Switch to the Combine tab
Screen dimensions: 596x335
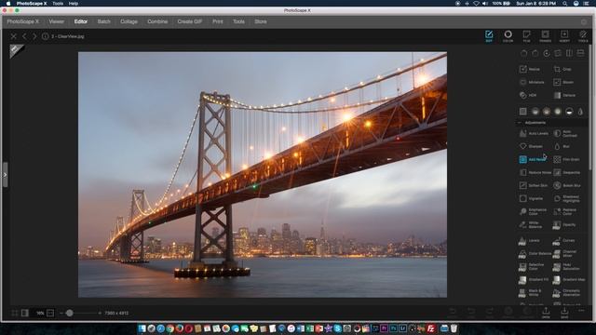pos(157,21)
